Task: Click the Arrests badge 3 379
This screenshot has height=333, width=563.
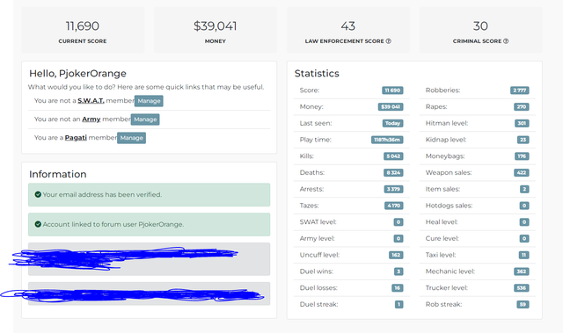Action: [393, 189]
